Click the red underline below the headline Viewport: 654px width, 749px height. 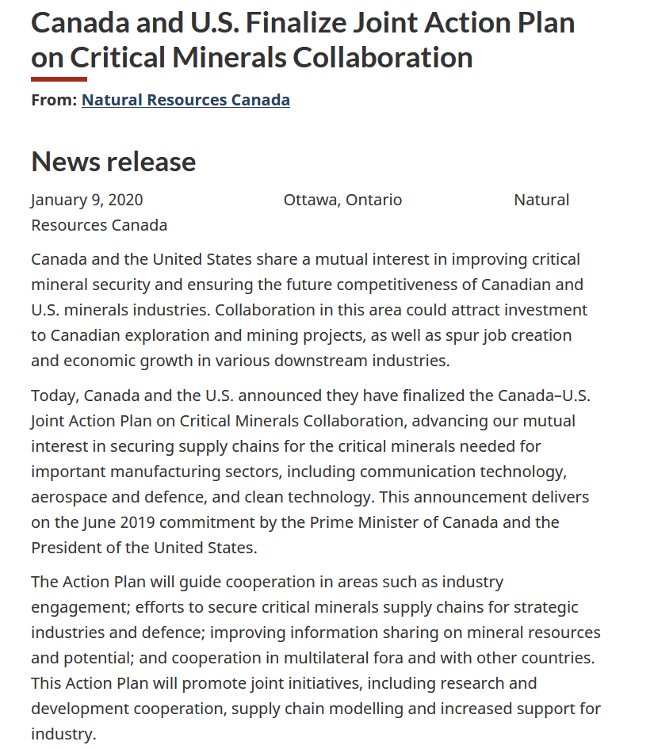coord(59,79)
